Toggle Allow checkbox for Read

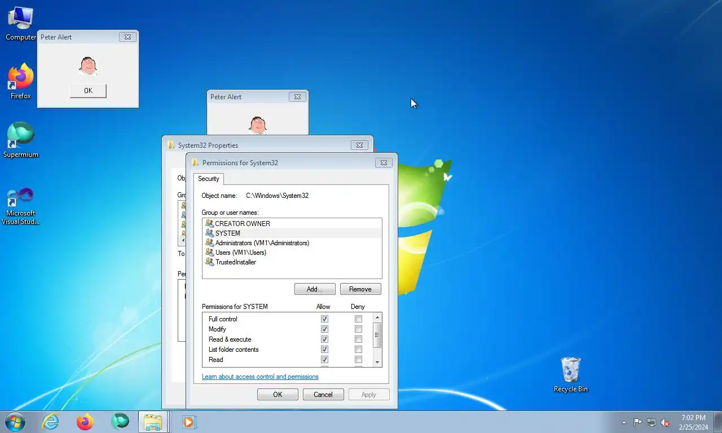(x=324, y=360)
